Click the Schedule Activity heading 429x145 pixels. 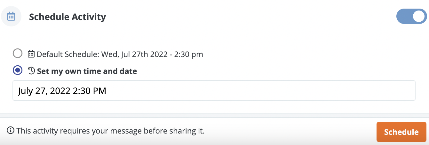click(68, 17)
